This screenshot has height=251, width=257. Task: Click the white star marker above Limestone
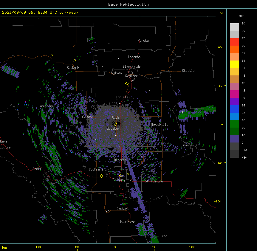coord(46,103)
